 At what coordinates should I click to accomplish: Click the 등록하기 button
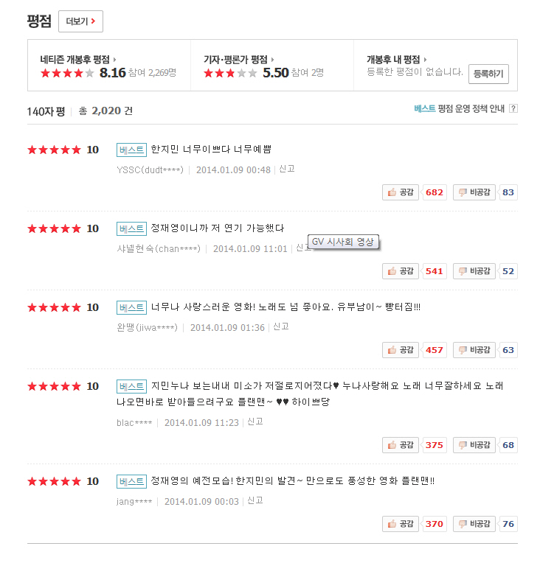pyautogui.click(x=488, y=74)
